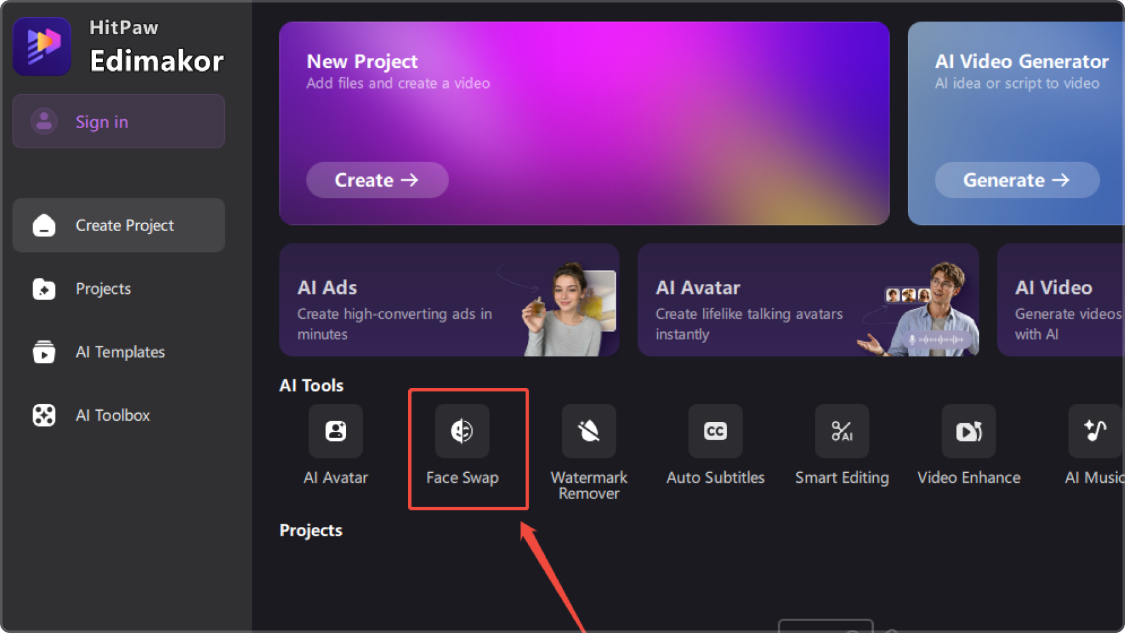Click the AI Toolbox icon in sidebar
The image size is (1125, 633).
pos(44,415)
